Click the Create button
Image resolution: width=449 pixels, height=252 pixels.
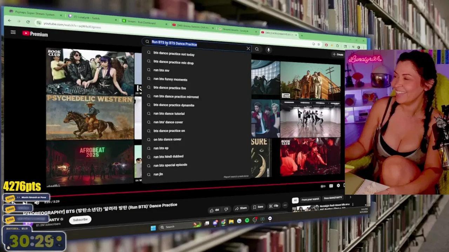point(338,54)
